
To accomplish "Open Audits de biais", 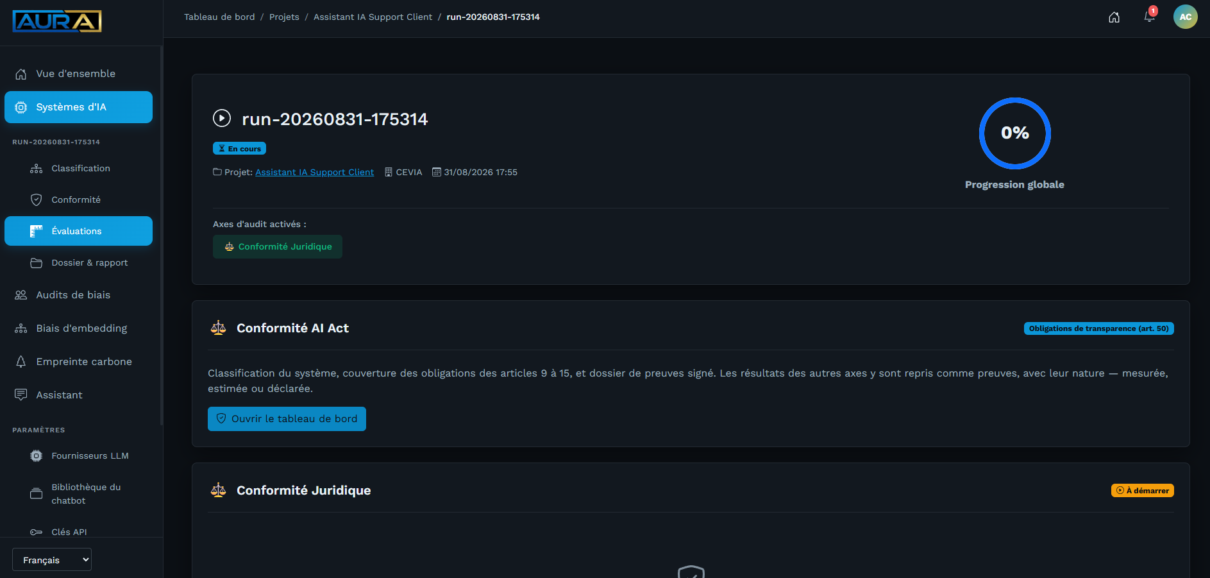I will [78, 295].
